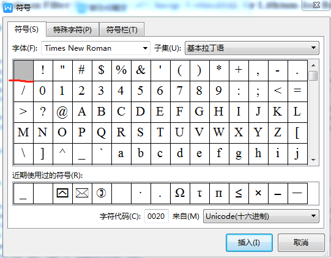Click the symbol grid scroll down arrow

coord(313,160)
